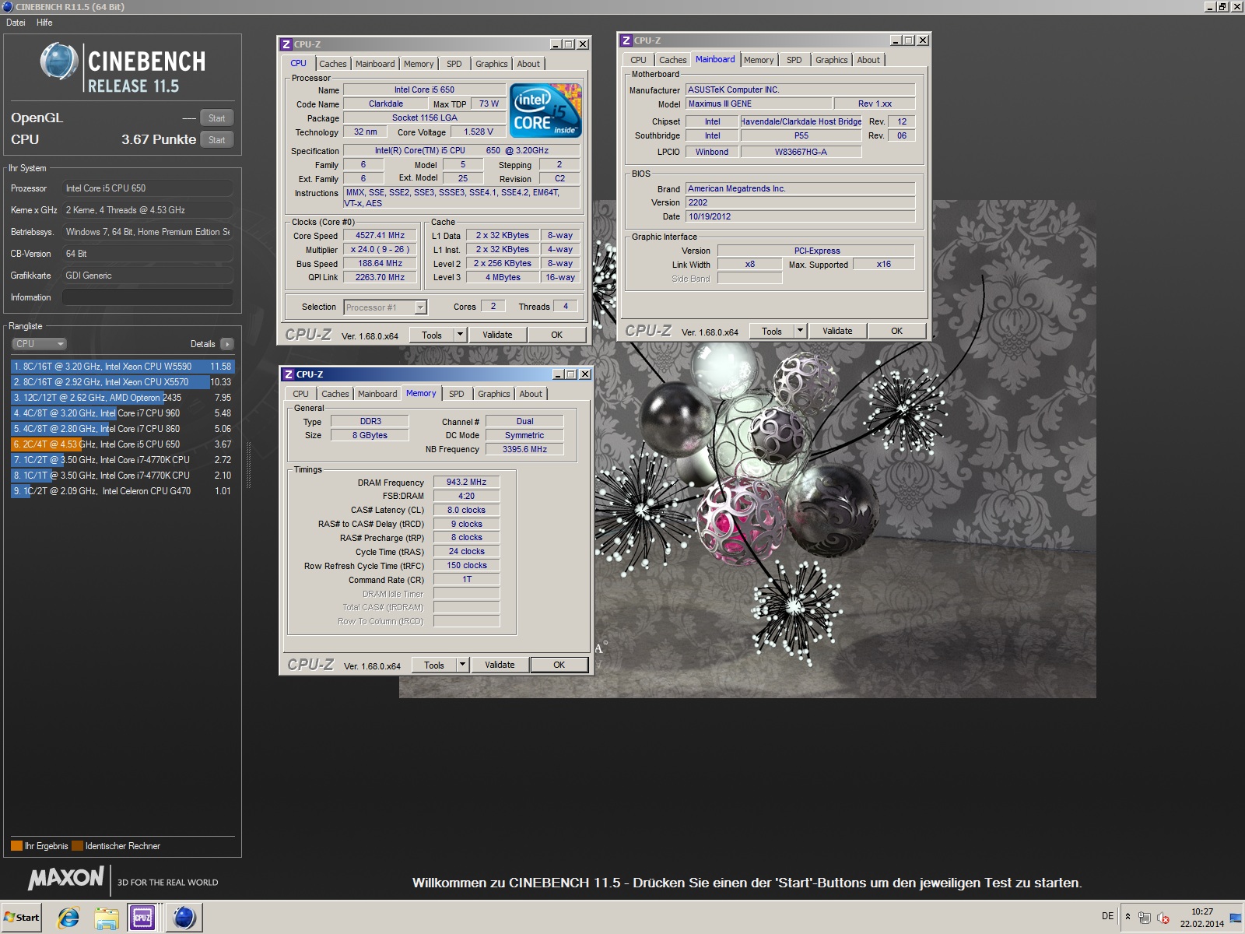Switch to Graphics tab in Mainboard window
This screenshot has width=1245, height=934.
(831, 60)
